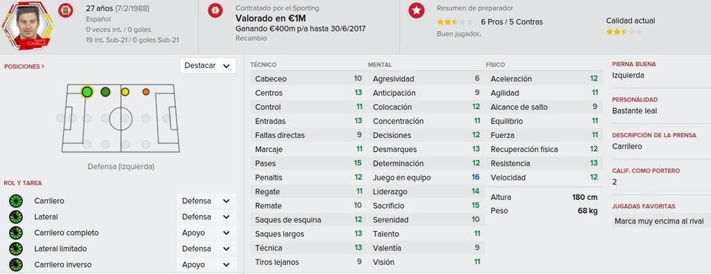Image resolution: width=711 pixels, height=274 pixels.
Task: Click the Juego en equipo attribute row
Action: pos(426,178)
